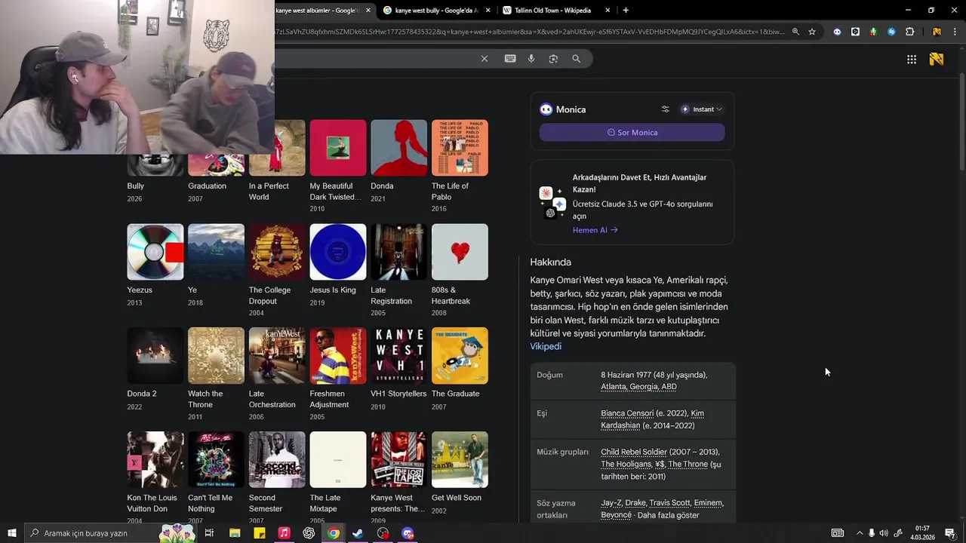Bookmark this page with the star icon
Screen dimensions: 966x543
click(812, 32)
